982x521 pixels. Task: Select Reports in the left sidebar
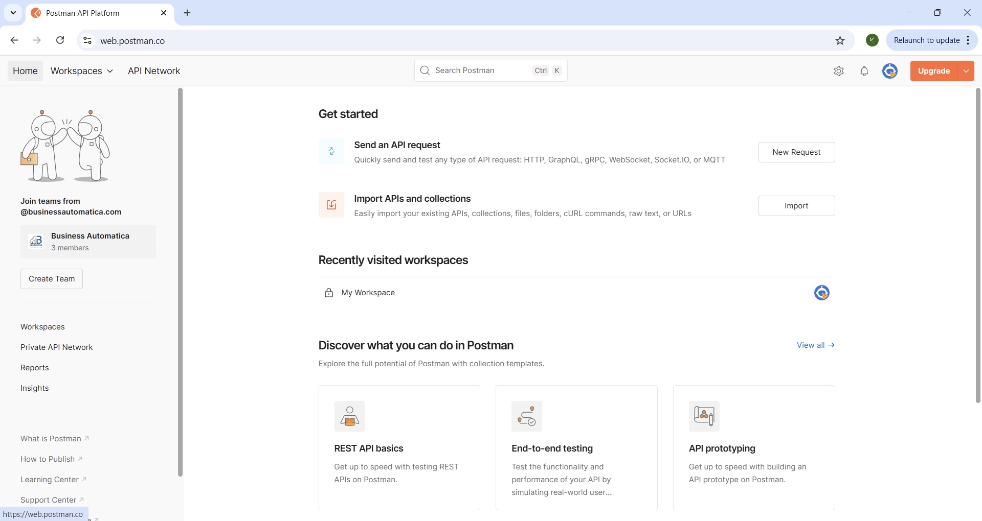[35, 368]
